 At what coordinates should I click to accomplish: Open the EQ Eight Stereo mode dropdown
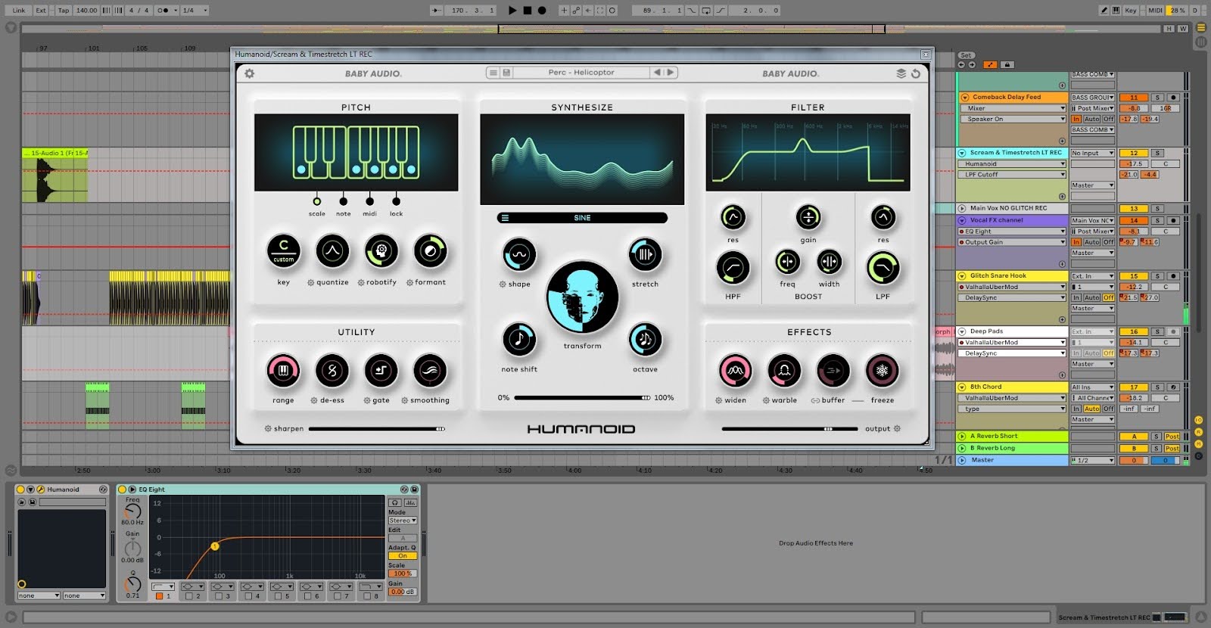pyautogui.click(x=403, y=521)
